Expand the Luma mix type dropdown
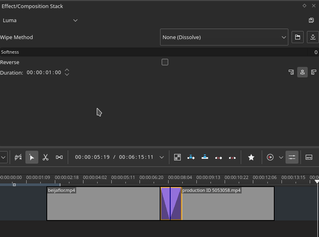 (x=40, y=20)
